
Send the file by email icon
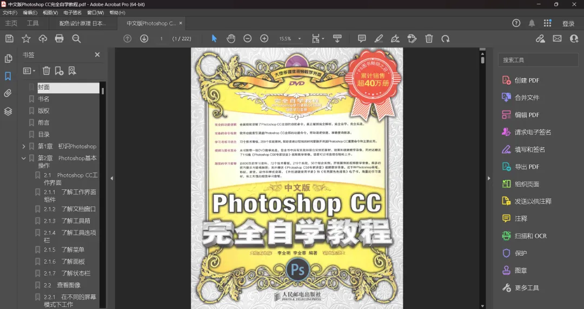[x=557, y=39]
